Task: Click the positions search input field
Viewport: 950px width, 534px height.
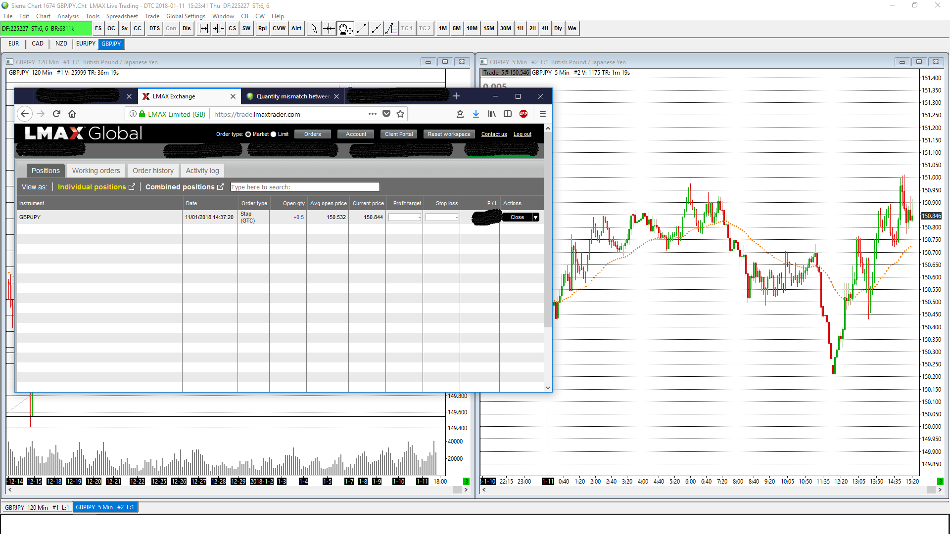Action: [x=305, y=187]
